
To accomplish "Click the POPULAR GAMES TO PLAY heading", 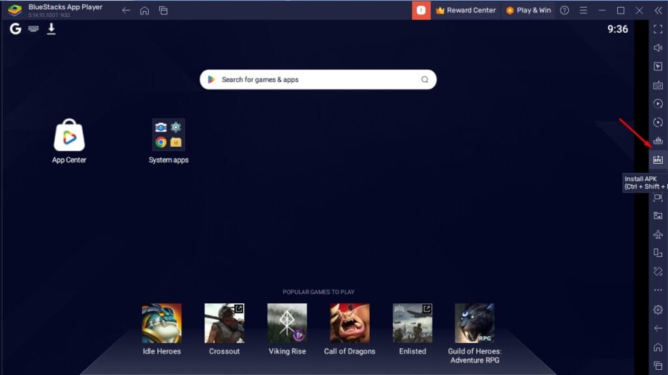I will pyautogui.click(x=318, y=292).
